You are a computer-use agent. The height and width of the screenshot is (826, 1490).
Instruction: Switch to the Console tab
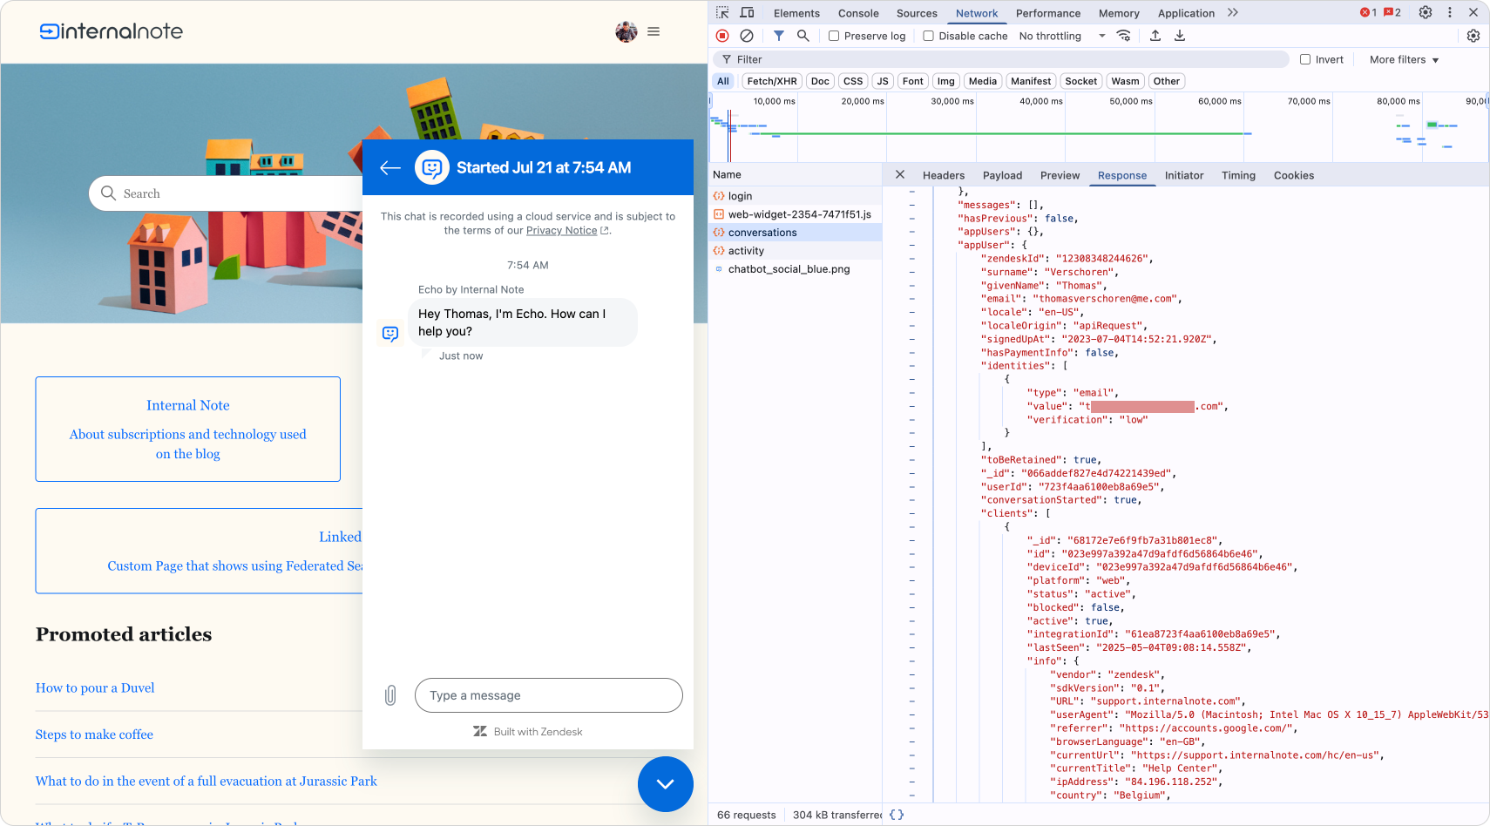click(858, 13)
